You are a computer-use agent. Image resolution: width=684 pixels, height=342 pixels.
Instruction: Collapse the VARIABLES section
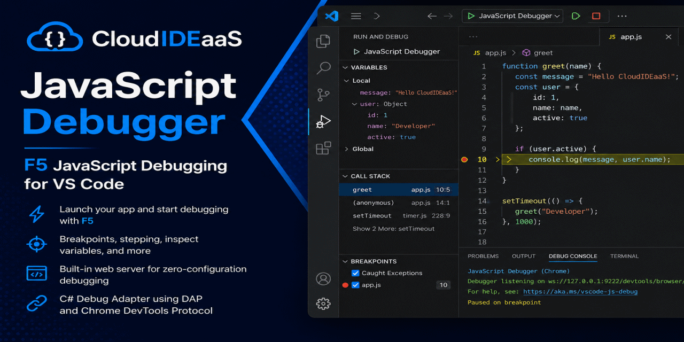[346, 68]
